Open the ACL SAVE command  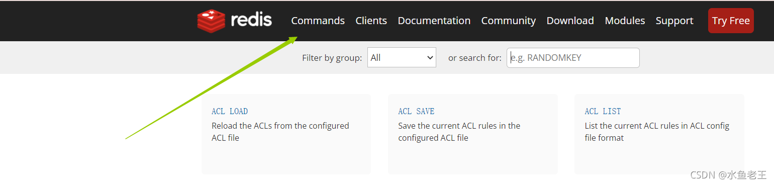pyautogui.click(x=416, y=111)
